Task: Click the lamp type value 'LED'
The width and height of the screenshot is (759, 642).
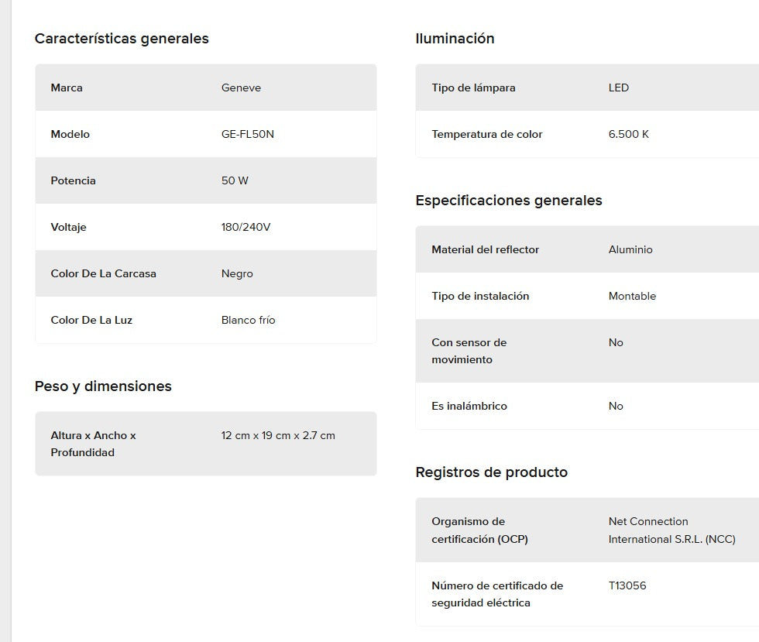Action: pyautogui.click(x=618, y=88)
